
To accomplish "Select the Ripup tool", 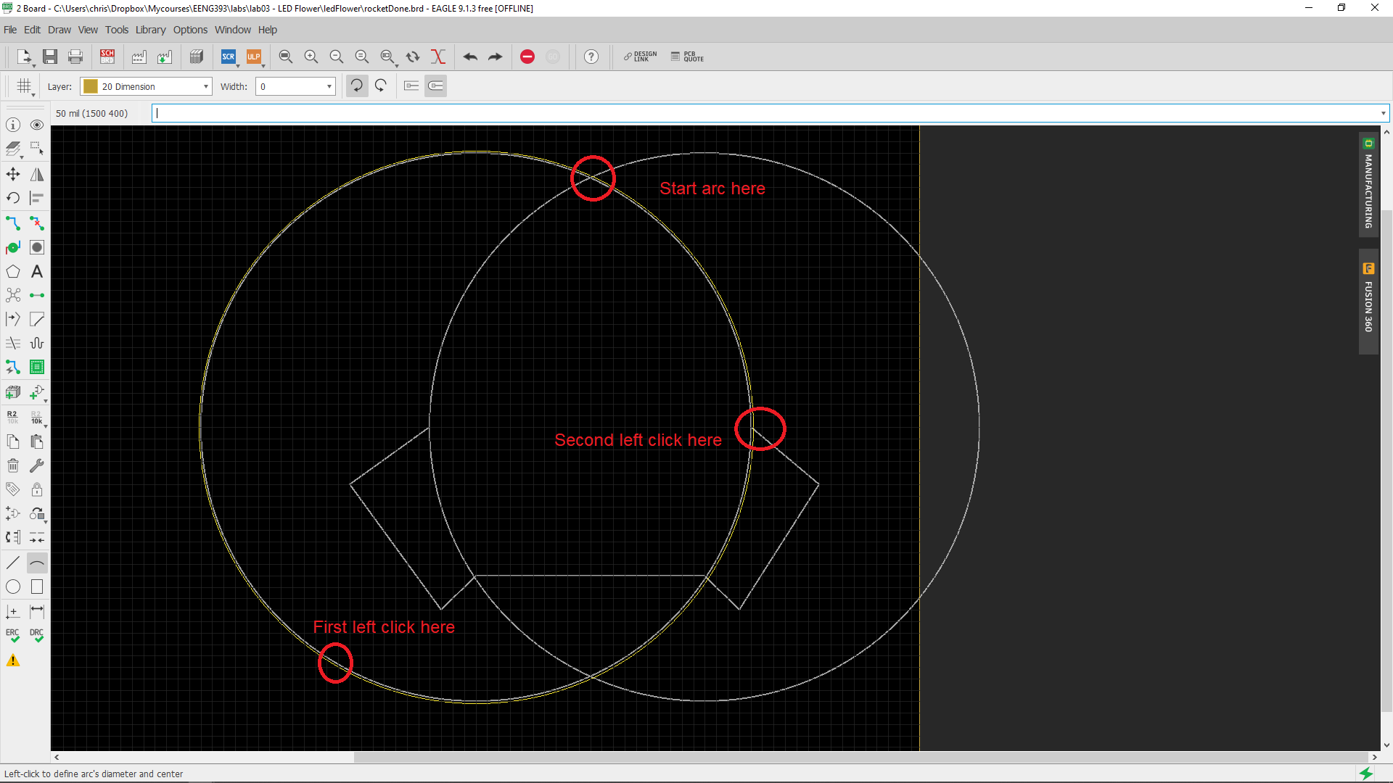I will [x=37, y=223].
